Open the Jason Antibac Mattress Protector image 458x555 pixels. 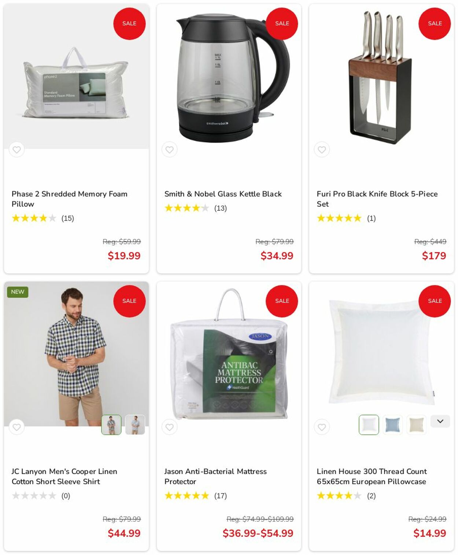pos(229,354)
